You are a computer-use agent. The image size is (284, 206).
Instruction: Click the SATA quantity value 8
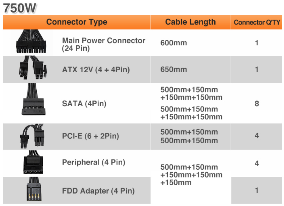coord(257,103)
